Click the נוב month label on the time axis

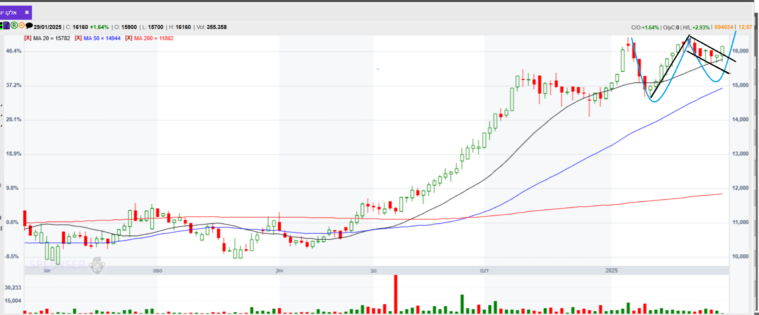373,271
